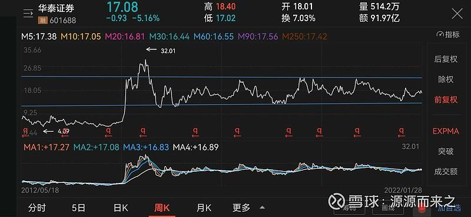Viewport: 471px width, 217px height.
Task: Toggle the 成交额 indicator
Action: coord(446,172)
